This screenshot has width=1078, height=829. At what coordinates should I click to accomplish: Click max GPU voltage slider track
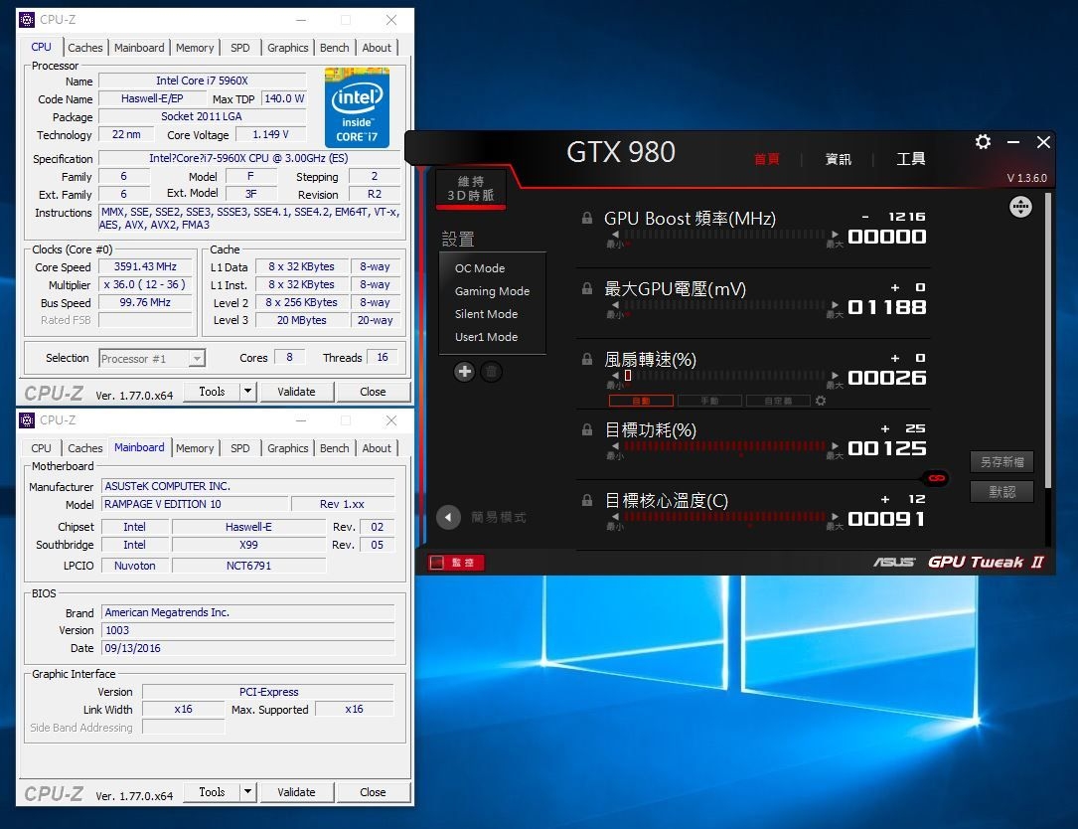pos(724,305)
